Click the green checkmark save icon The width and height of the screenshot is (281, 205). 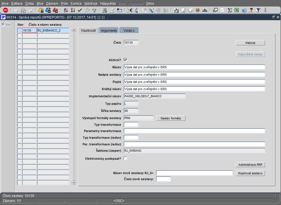click(x=80, y=10)
